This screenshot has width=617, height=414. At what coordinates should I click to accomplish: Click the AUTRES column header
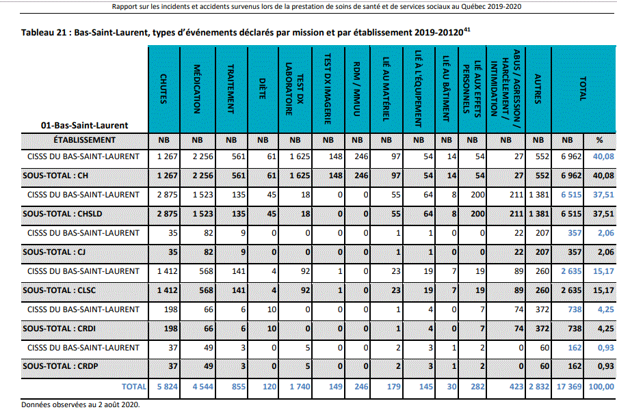pyautogui.click(x=538, y=89)
